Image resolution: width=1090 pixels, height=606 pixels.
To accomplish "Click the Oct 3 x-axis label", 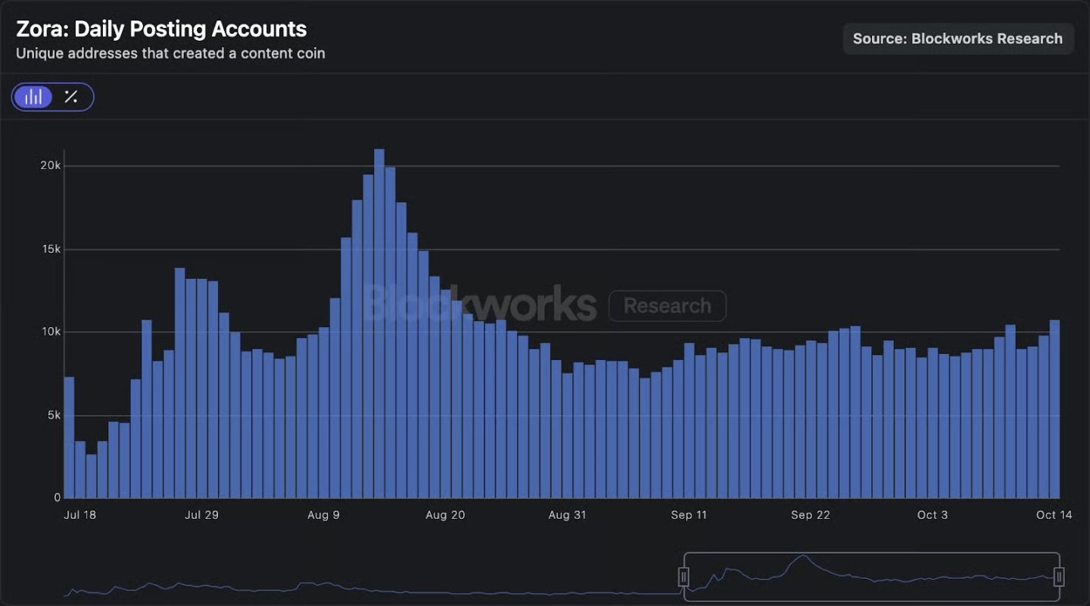I will coord(933,515).
